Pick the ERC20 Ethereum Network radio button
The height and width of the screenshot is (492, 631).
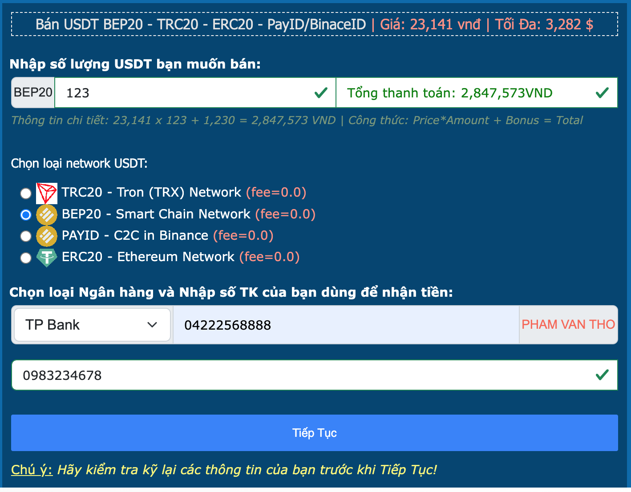26,258
